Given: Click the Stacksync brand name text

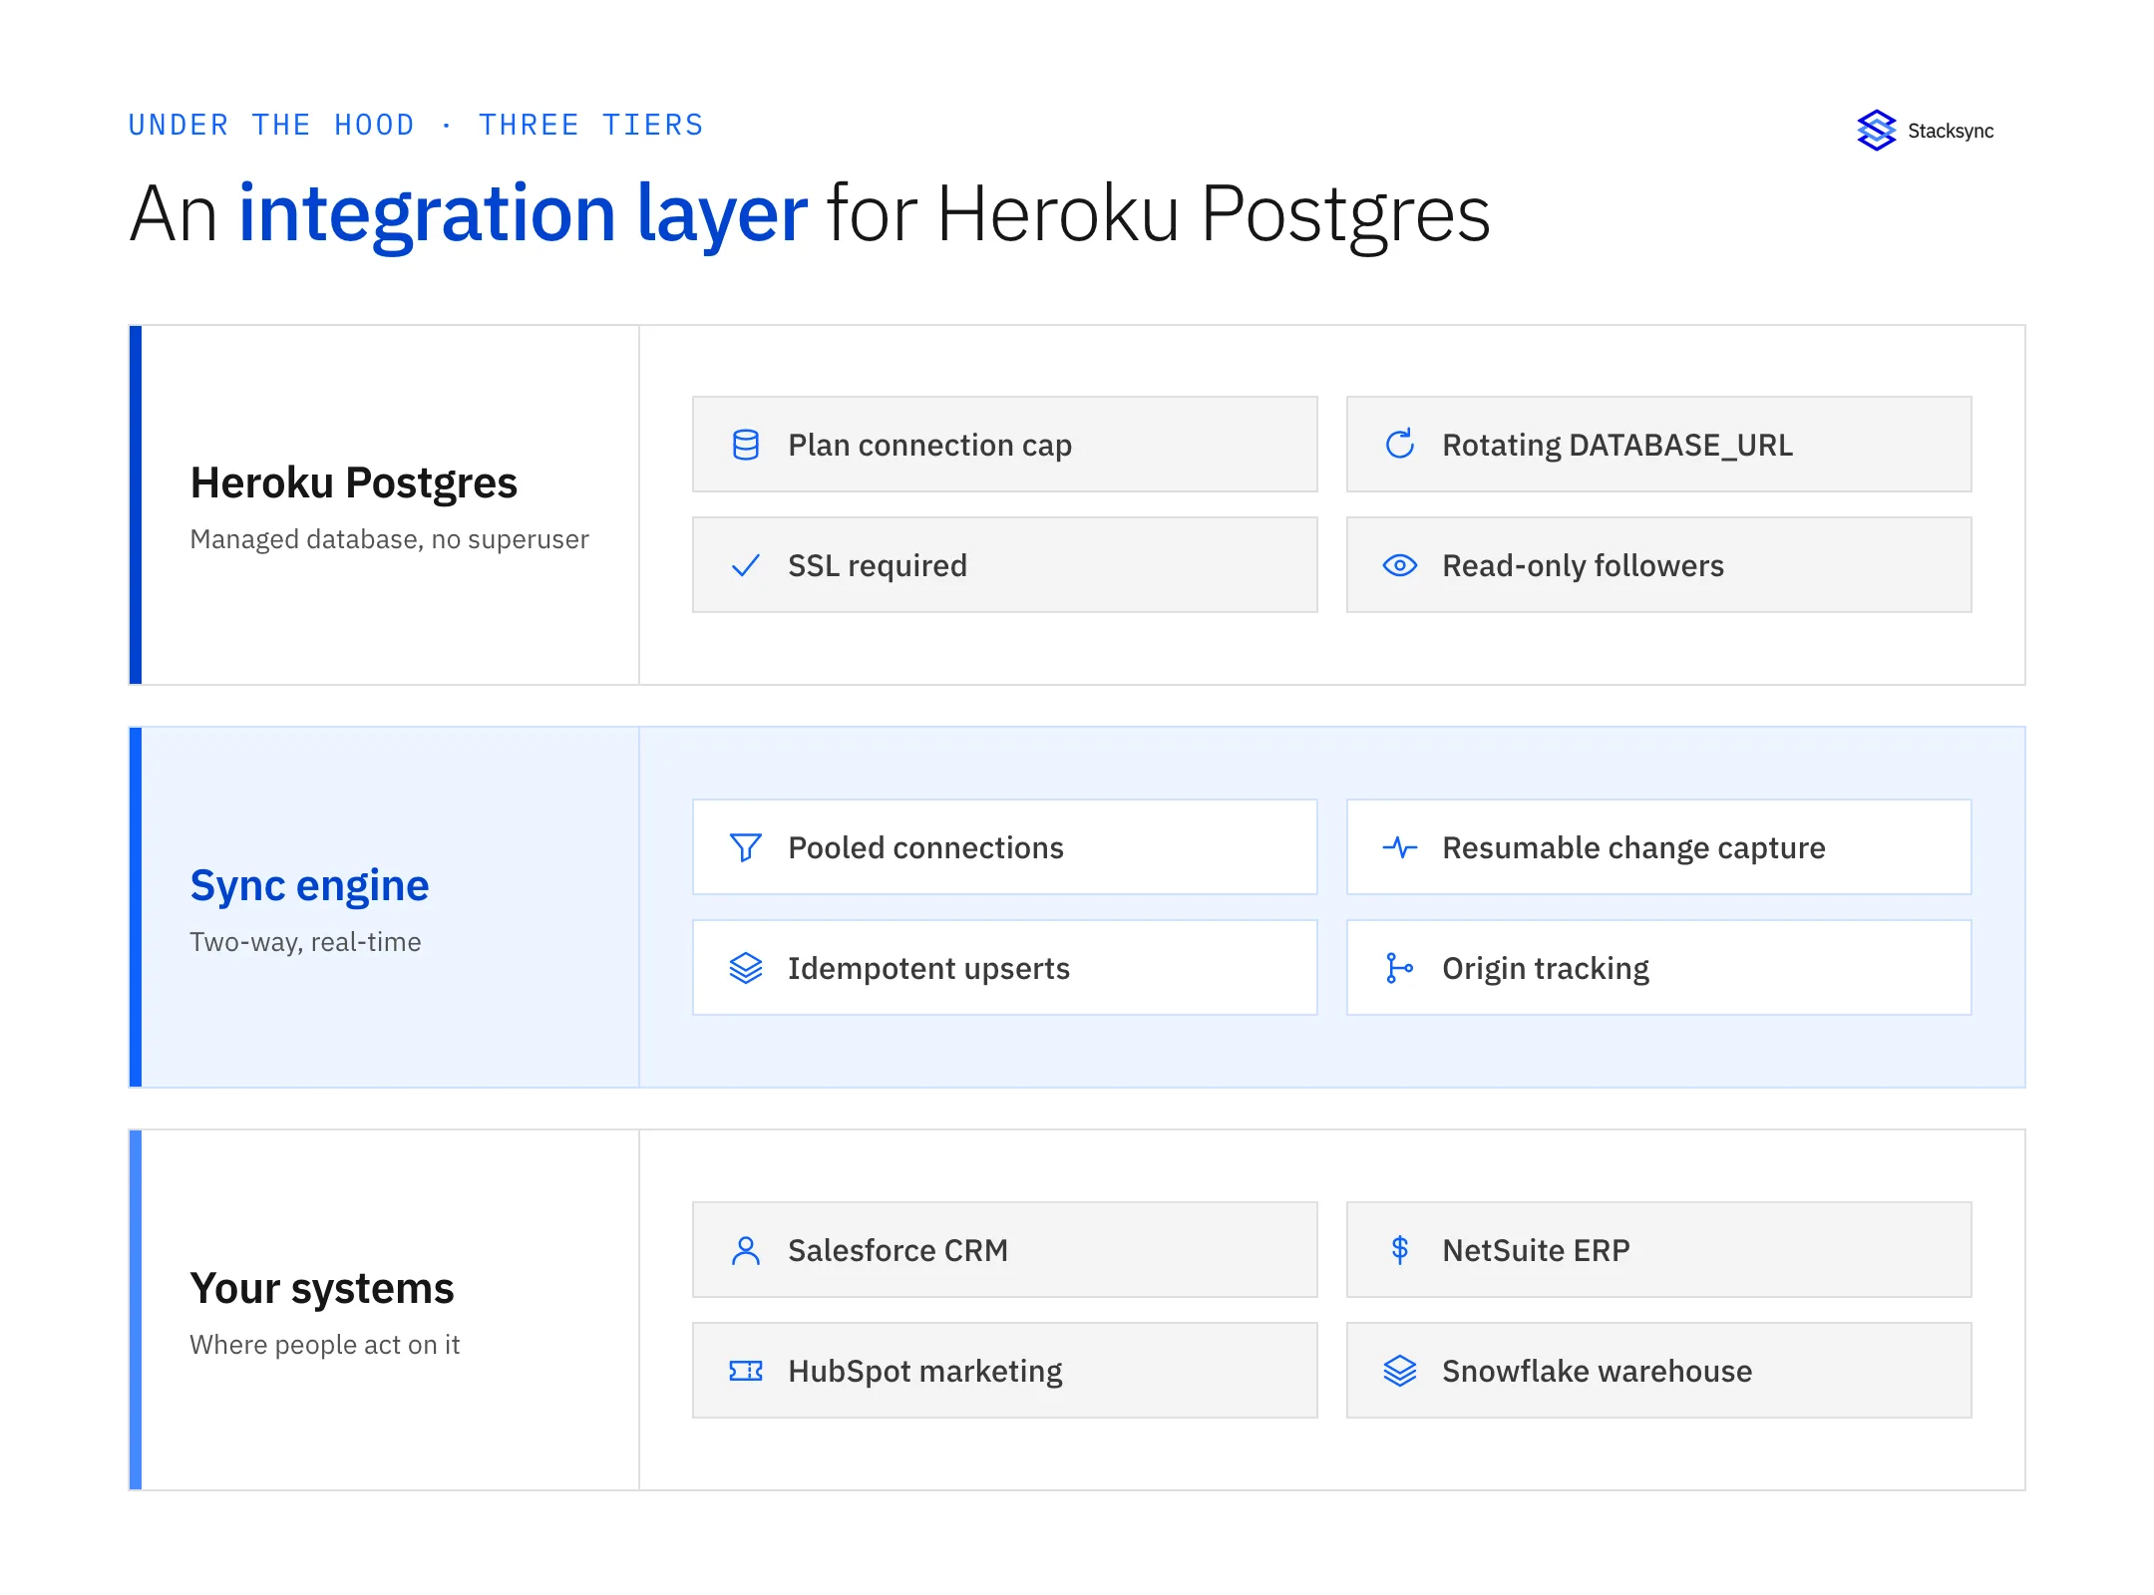Looking at the screenshot, I should tap(1951, 131).
